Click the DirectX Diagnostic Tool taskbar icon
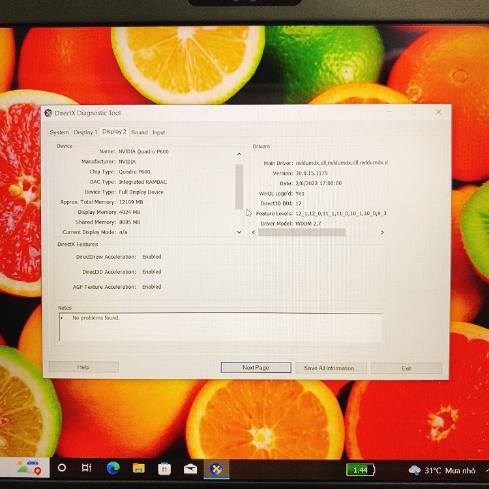The height and width of the screenshot is (489, 489). point(215,468)
